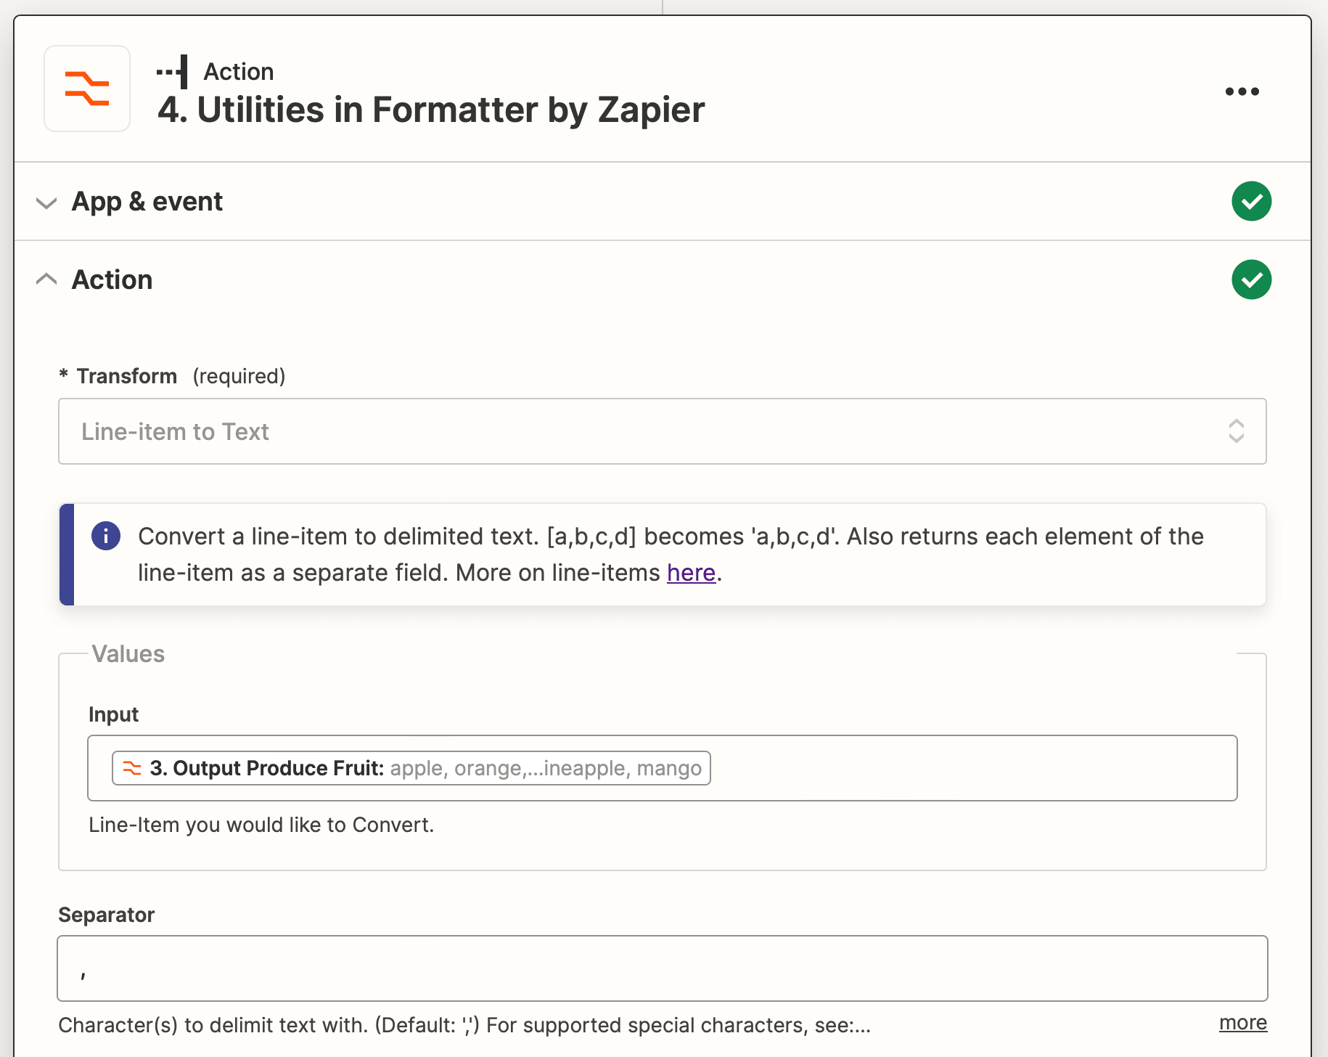Click the green checkmark on the Action section
Viewport: 1328px width, 1057px height.
pos(1252,279)
